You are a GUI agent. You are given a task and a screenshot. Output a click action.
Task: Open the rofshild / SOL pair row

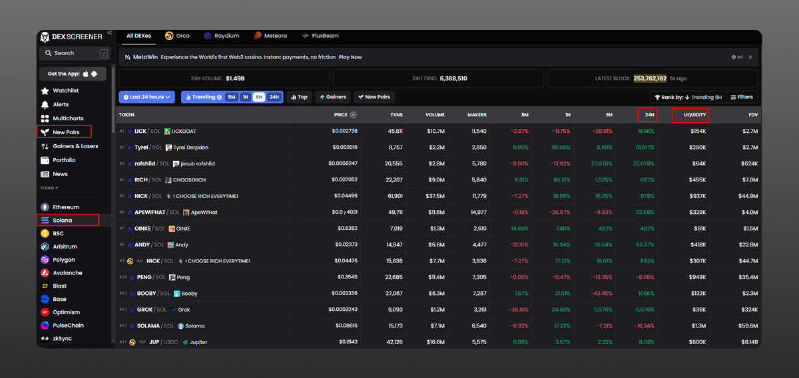pyautogui.click(x=438, y=163)
